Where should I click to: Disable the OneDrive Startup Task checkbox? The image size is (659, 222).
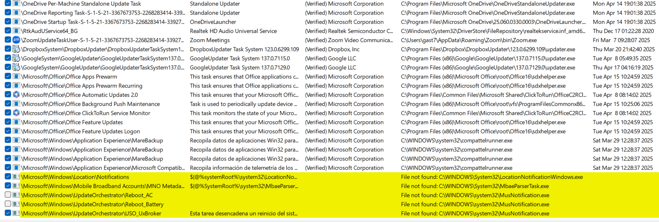8,22
